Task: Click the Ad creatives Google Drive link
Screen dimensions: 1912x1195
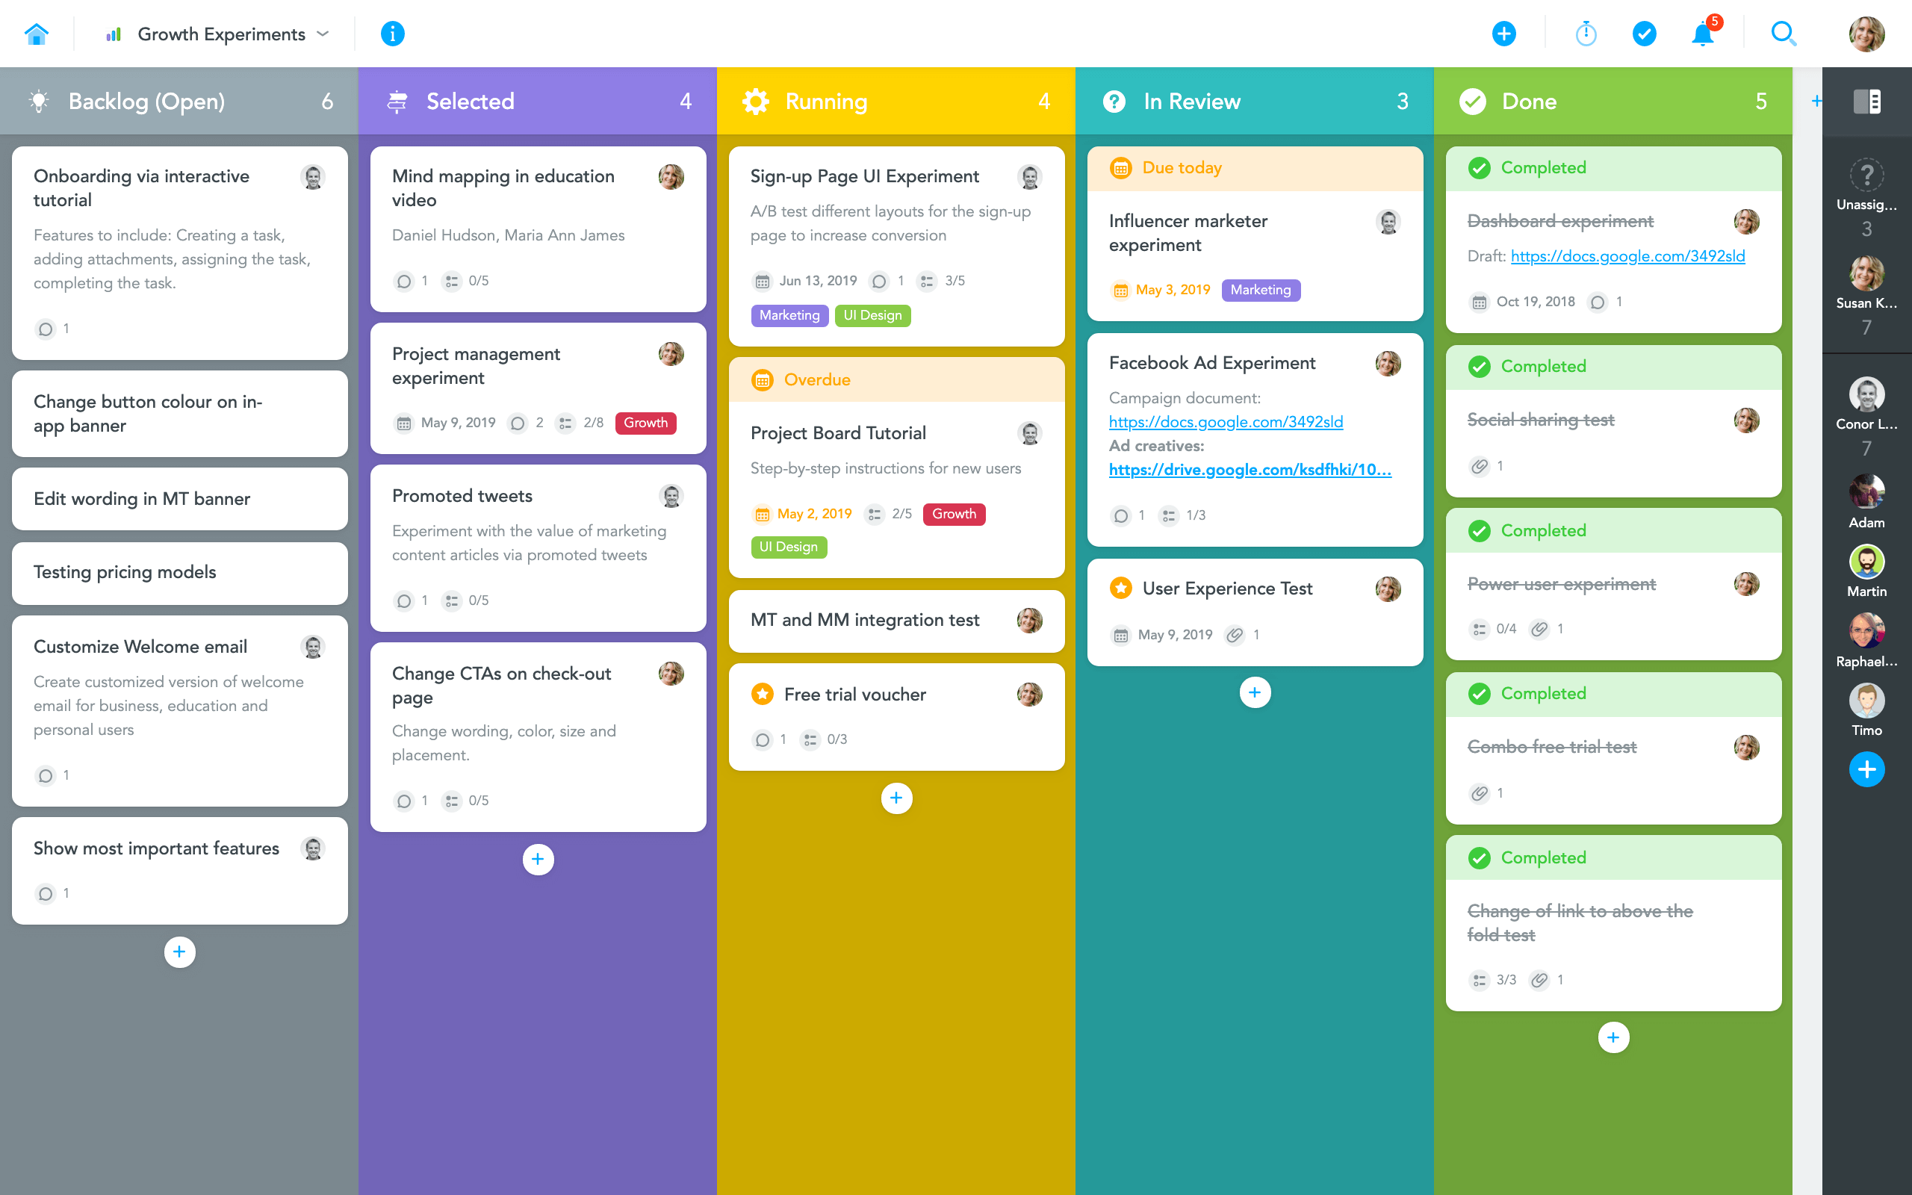Action: 1249,468
